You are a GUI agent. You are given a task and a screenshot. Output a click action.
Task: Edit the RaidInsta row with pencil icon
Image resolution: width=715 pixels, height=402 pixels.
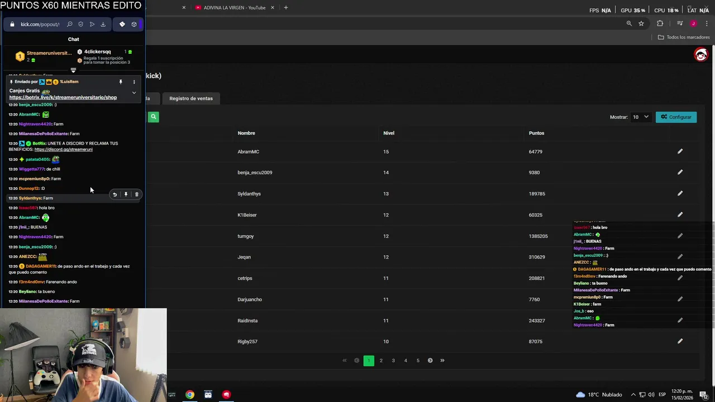[x=680, y=320]
